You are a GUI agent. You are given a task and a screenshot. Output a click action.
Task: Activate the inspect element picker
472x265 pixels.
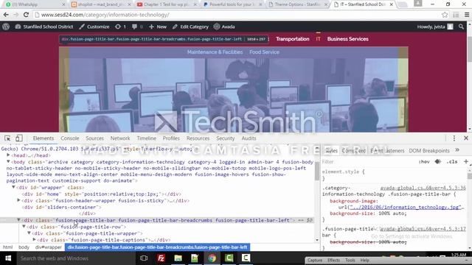pos(7,138)
